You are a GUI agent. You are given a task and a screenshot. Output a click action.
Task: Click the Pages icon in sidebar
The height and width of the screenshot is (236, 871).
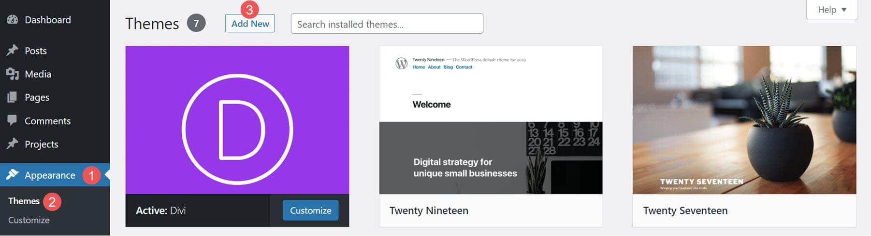(12, 97)
